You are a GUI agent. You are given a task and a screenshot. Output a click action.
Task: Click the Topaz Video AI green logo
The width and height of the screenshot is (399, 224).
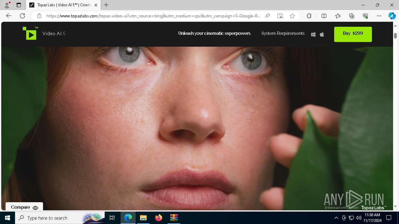pyautogui.click(x=30, y=33)
